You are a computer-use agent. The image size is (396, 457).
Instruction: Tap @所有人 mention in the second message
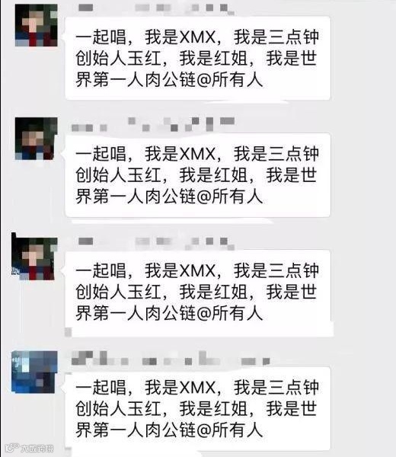pos(230,197)
